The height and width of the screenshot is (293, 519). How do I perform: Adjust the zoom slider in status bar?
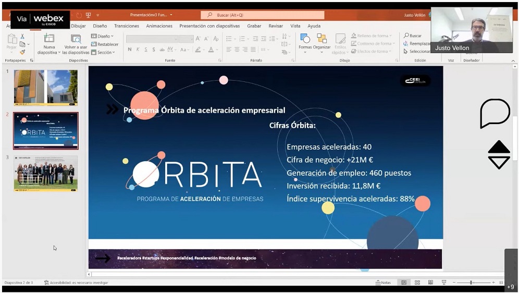coord(471,283)
